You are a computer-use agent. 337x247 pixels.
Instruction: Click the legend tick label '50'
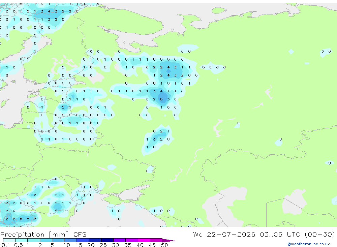164,245
